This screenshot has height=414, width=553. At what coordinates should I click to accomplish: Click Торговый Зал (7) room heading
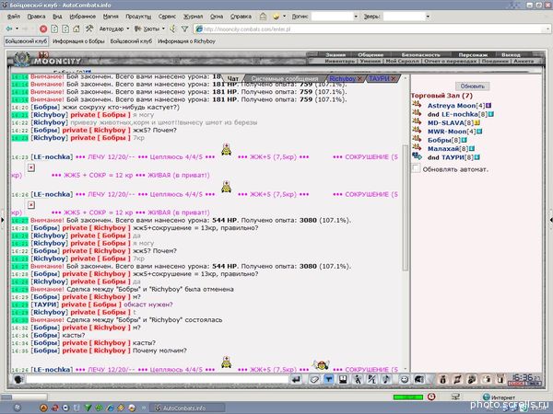pos(441,96)
